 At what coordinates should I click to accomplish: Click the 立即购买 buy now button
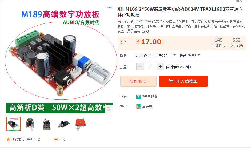(x=138, y=81)
